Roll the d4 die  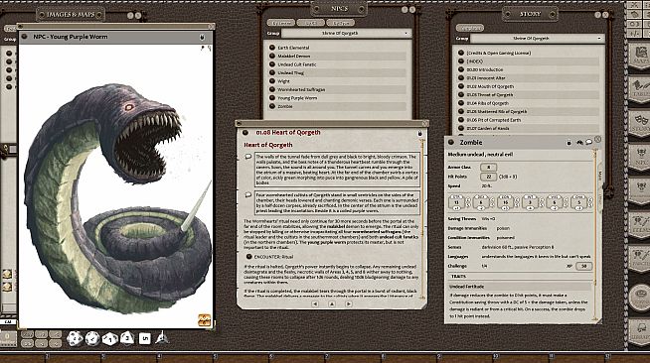coord(162,338)
